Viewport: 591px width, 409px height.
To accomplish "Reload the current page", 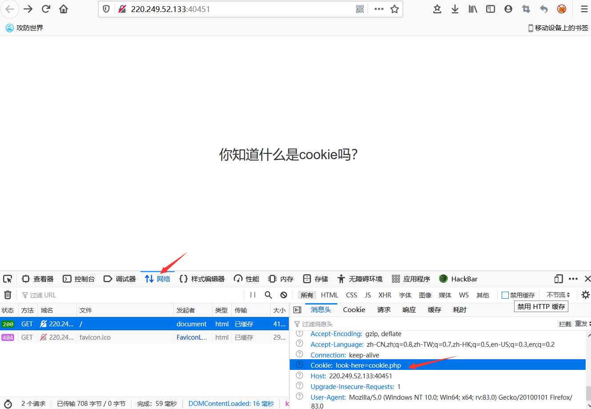I will [x=46, y=9].
